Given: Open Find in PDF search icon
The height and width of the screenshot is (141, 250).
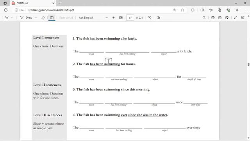Looking at the screenshot, I should [204, 18].
